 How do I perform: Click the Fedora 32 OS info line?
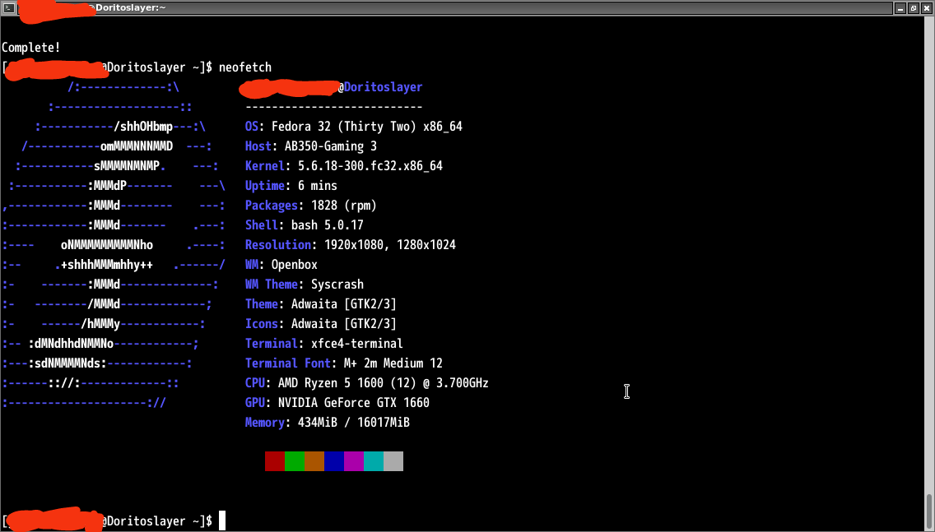coord(354,127)
